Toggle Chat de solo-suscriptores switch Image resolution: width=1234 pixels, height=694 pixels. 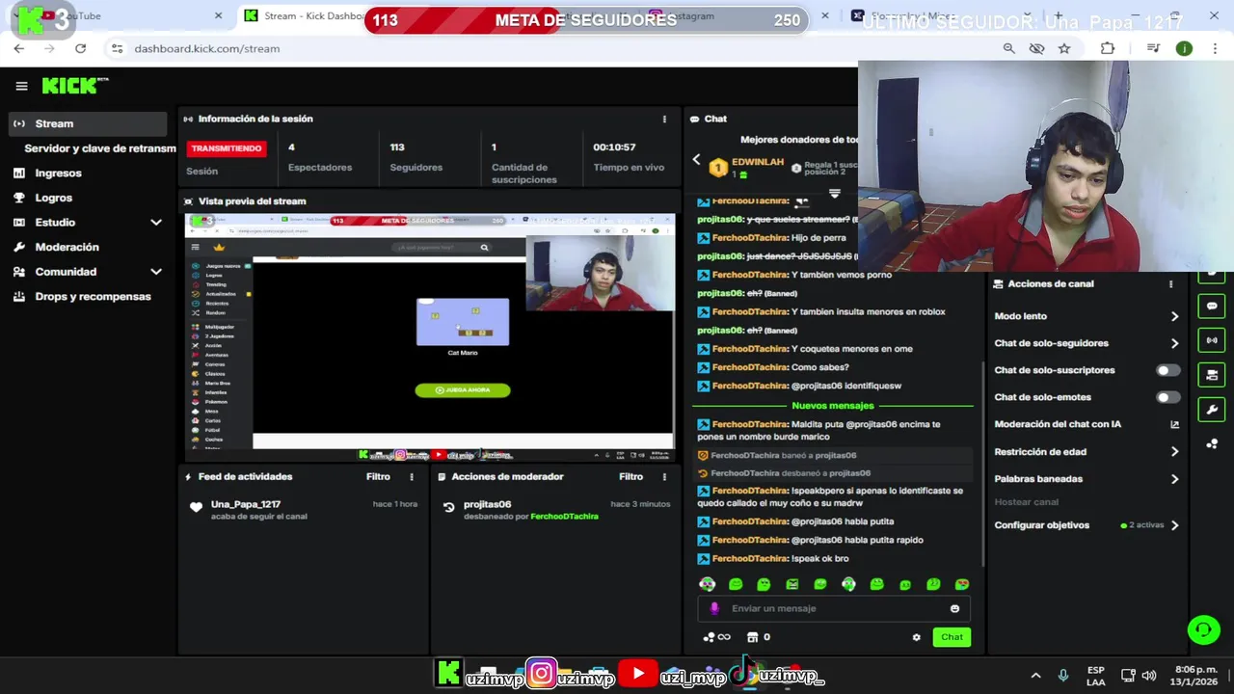1167,370
